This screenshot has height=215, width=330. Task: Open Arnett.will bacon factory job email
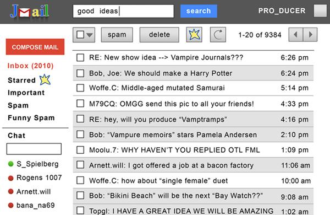[x=193, y=165]
